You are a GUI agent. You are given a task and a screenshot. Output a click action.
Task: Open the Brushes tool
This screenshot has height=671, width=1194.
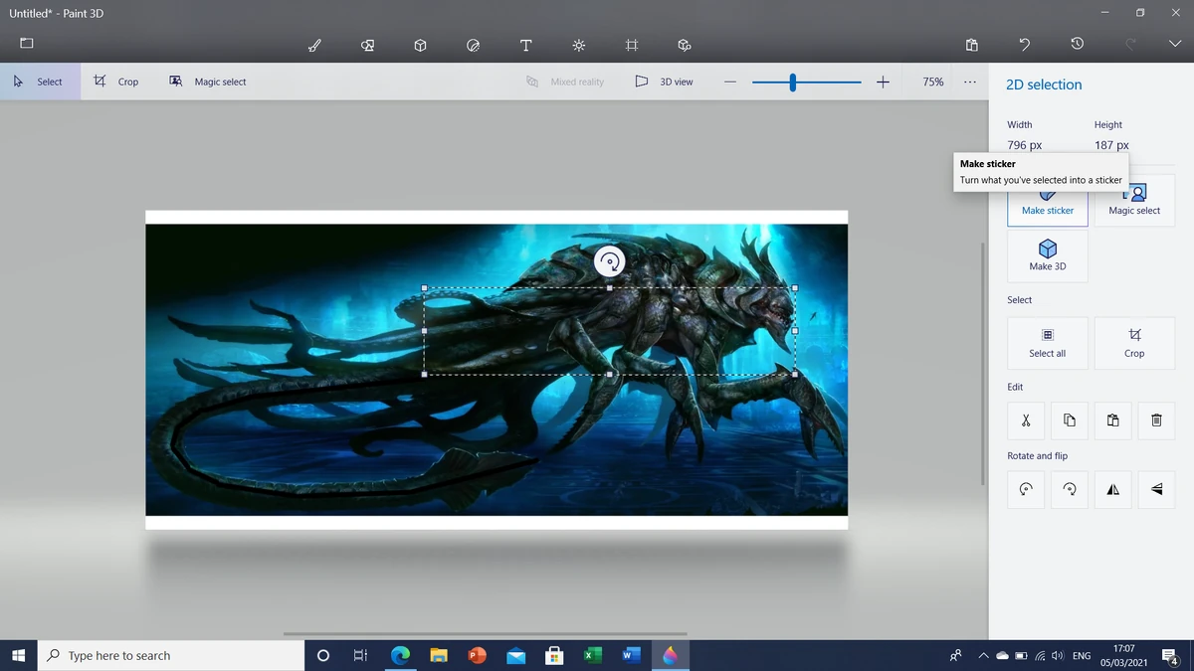(314, 45)
